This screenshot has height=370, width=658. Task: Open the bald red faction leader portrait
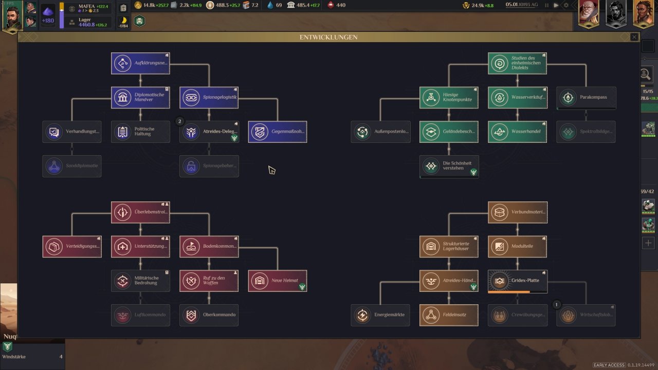tap(589, 14)
